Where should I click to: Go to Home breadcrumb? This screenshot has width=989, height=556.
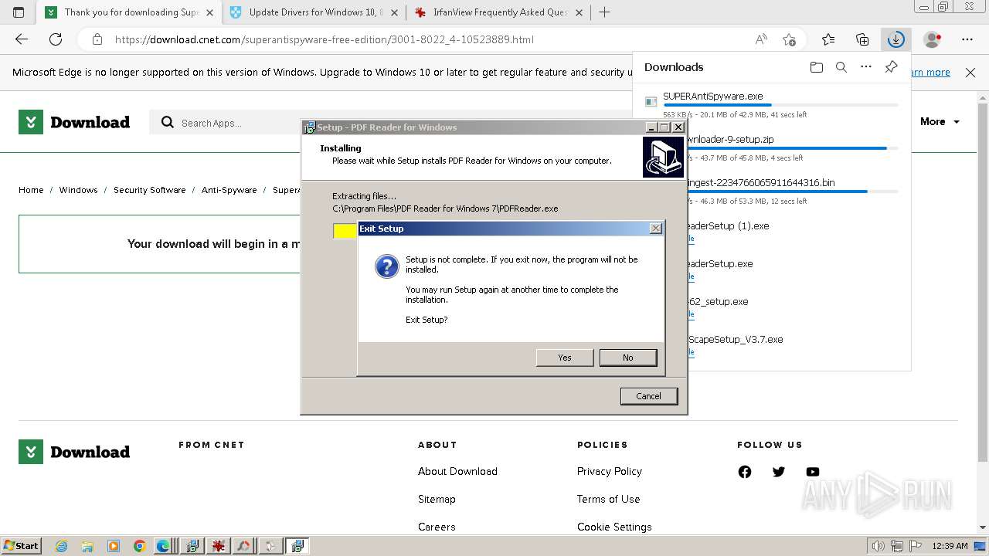[x=31, y=190]
